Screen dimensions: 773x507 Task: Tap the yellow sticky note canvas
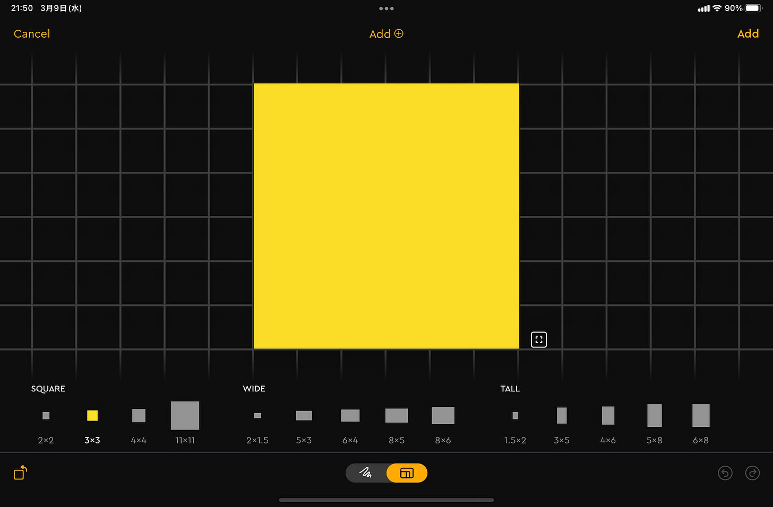pos(386,216)
